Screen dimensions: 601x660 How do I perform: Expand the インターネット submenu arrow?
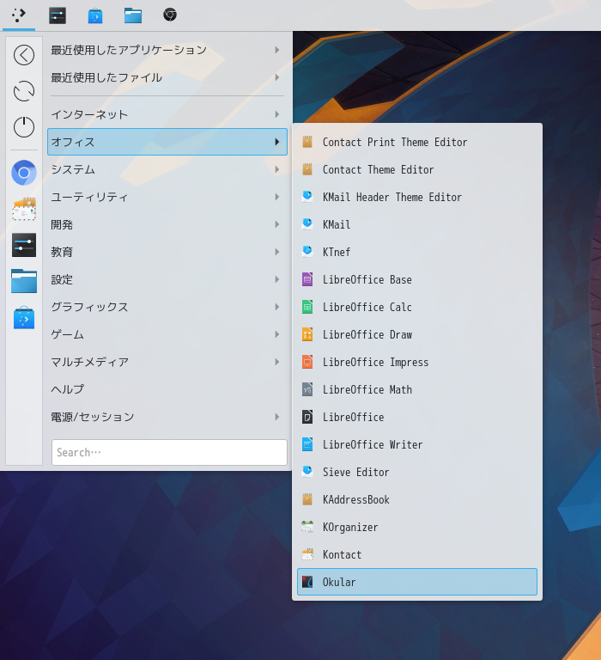(277, 114)
